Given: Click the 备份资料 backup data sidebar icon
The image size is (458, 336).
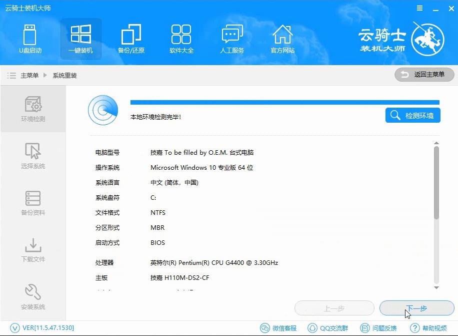Looking at the screenshot, I should [32, 203].
